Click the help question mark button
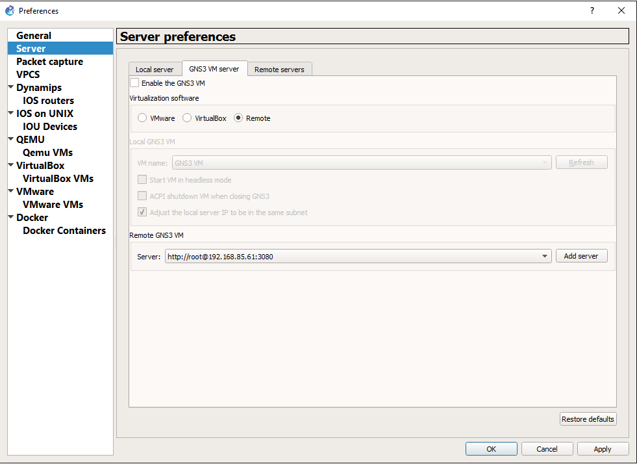This screenshot has height=464, width=637. [592, 10]
